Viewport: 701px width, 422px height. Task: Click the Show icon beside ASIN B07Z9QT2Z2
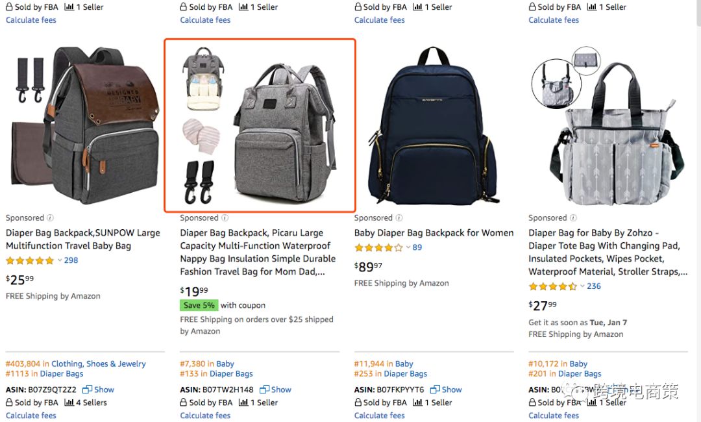87,390
